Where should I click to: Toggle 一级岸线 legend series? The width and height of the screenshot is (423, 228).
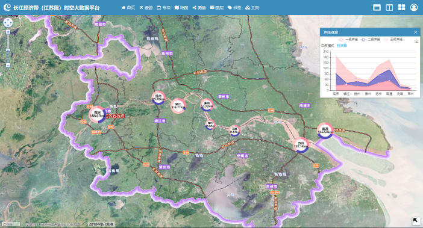click(348, 39)
